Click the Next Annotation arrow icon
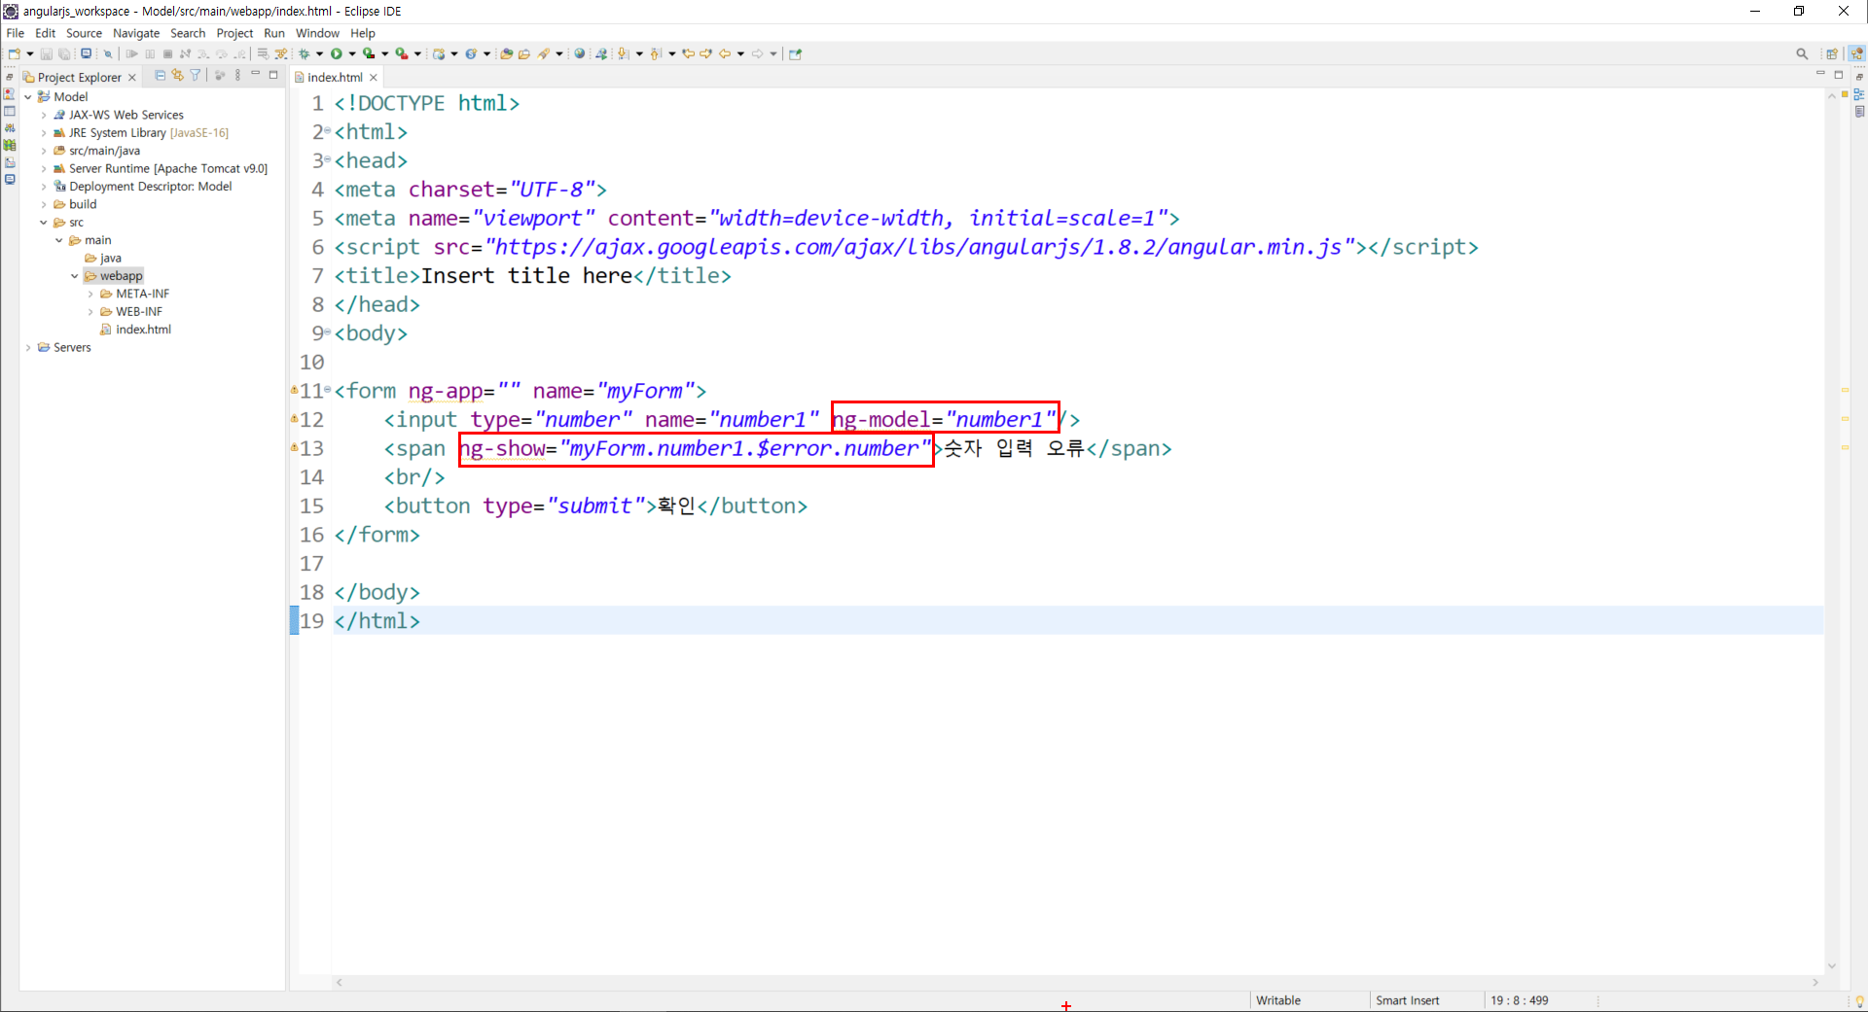This screenshot has width=1868, height=1012. coord(623,53)
